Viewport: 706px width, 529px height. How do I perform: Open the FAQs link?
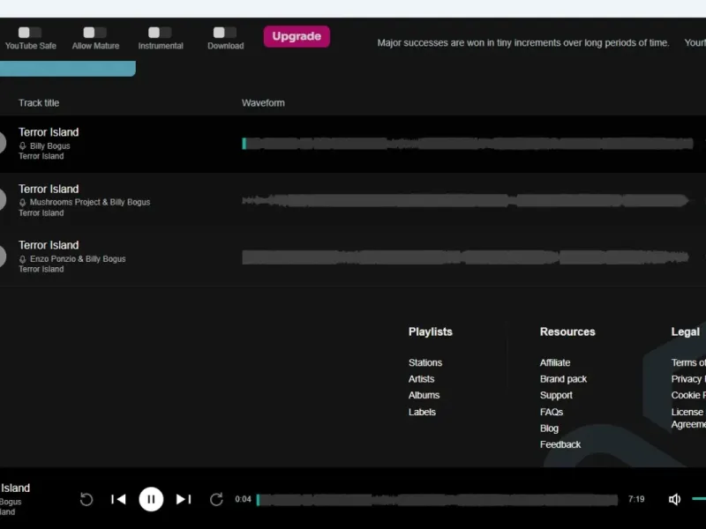pyautogui.click(x=551, y=412)
